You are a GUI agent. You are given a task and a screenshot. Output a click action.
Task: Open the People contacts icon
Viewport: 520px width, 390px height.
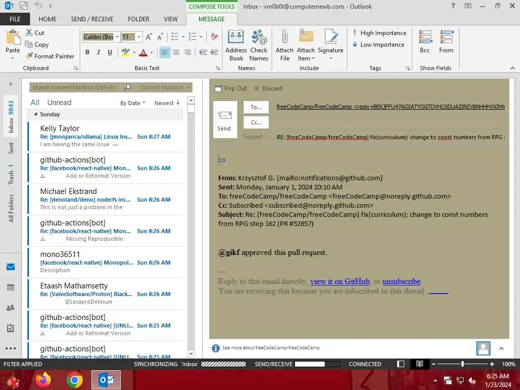pyautogui.click(x=11, y=308)
